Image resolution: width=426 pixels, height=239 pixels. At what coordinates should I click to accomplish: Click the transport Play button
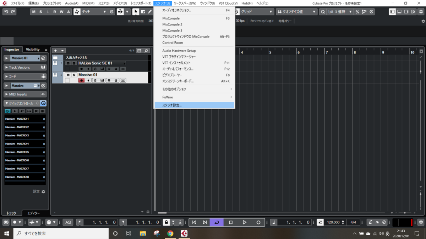tap(245, 222)
